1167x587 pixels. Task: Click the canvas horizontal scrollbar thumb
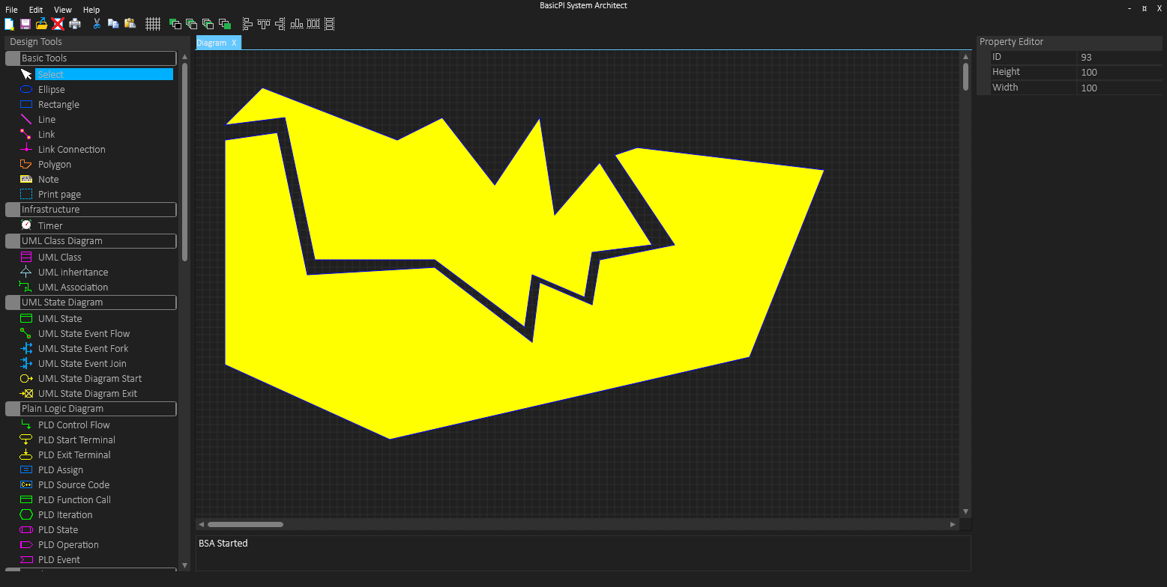coord(245,524)
